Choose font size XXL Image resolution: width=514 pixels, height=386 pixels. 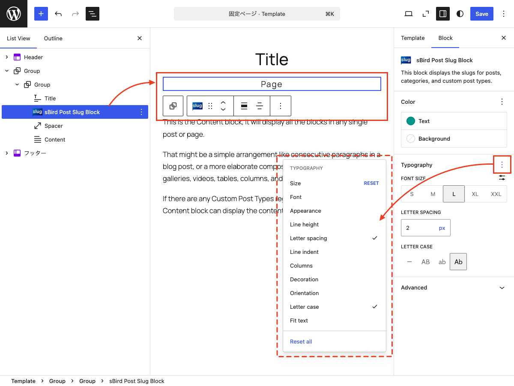(496, 194)
